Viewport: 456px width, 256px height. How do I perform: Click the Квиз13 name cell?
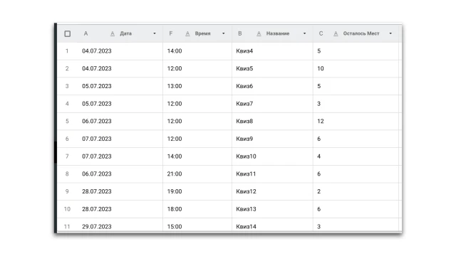point(272,209)
